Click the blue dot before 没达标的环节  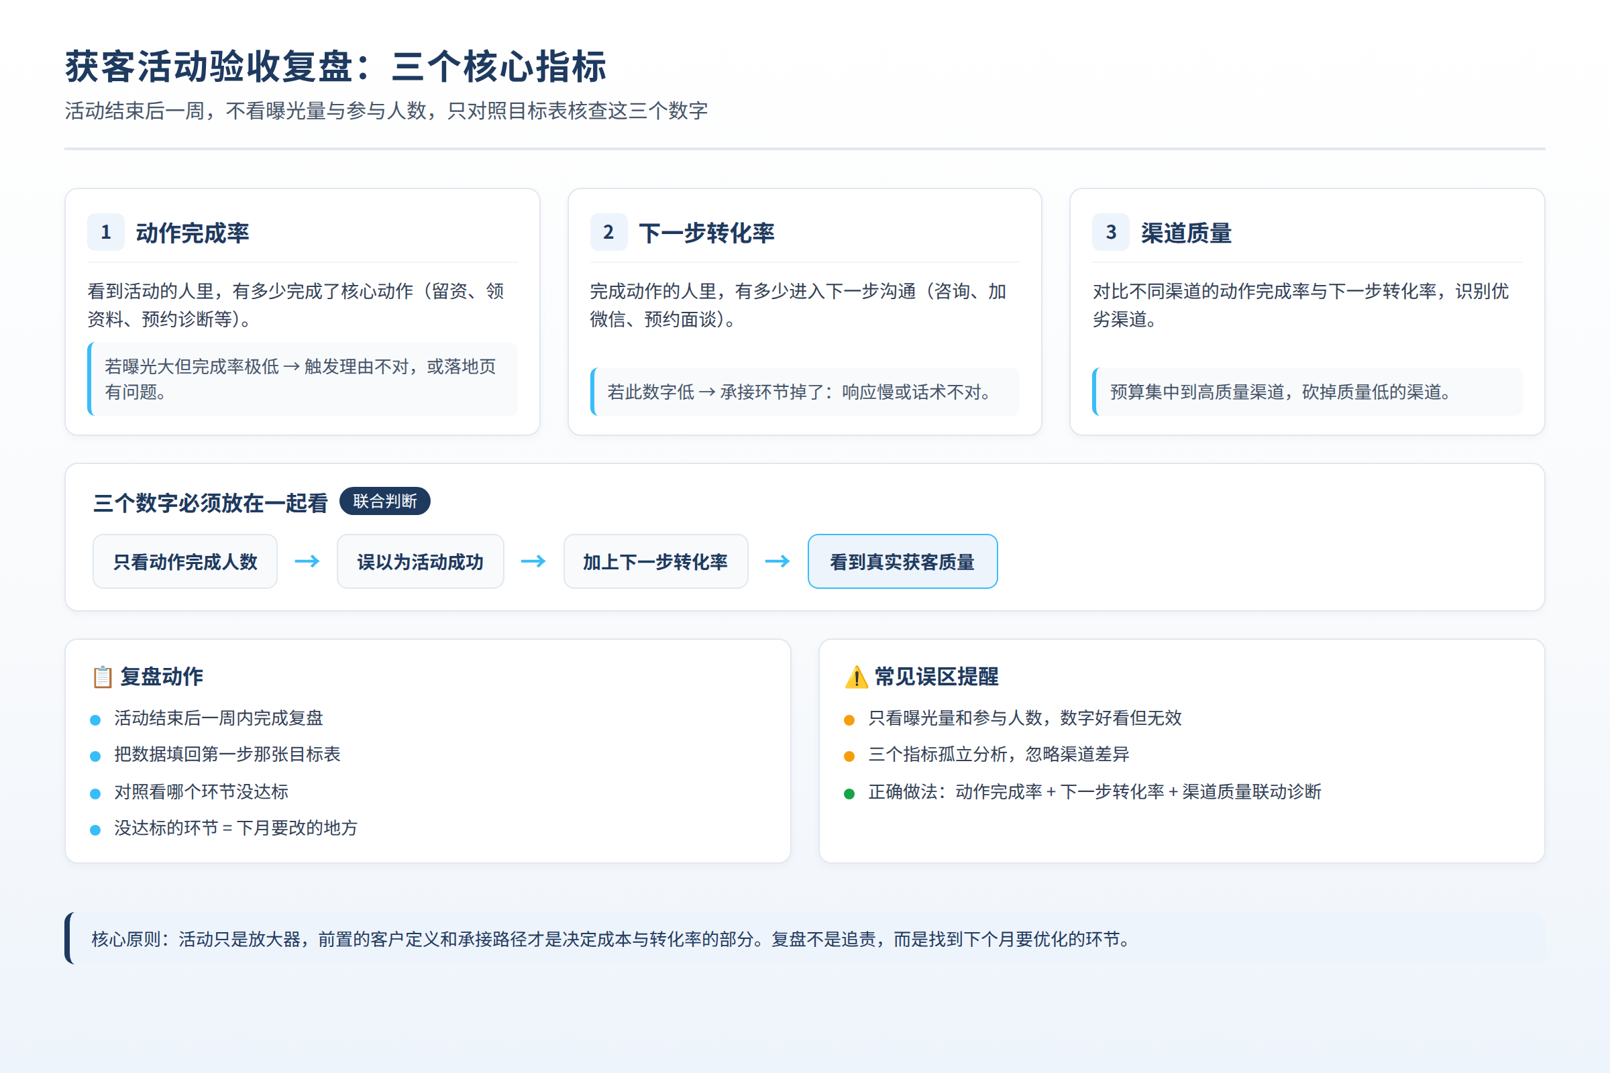[95, 830]
